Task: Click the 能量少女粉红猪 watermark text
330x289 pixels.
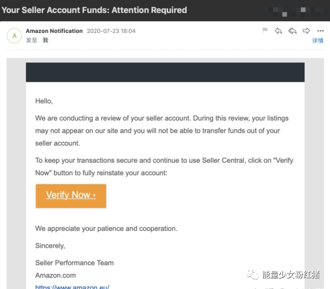Action: 291,275
